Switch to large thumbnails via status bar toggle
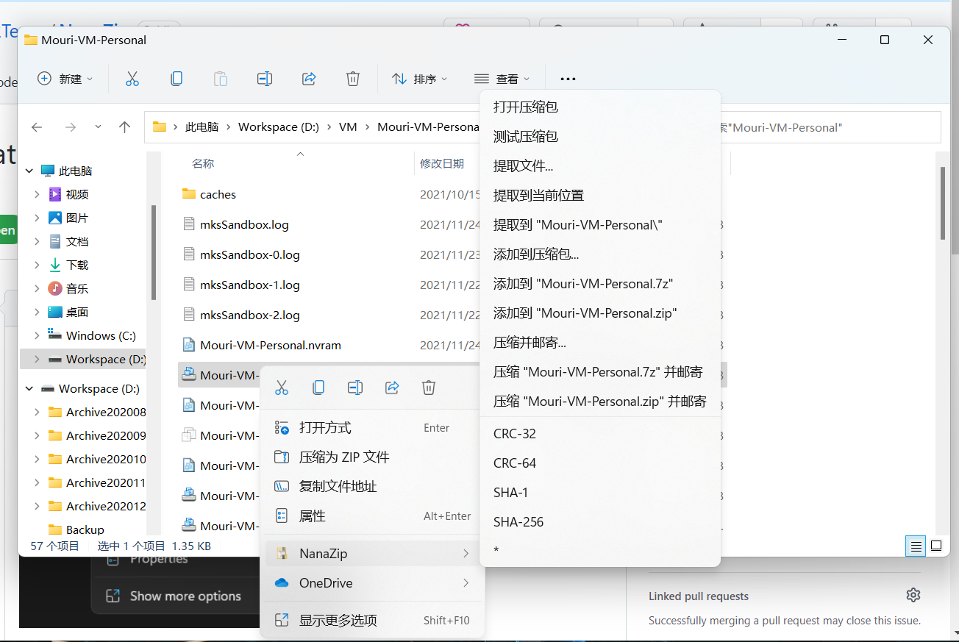The width and height of the screenshot is (959, 642). (x=935, y=546)
